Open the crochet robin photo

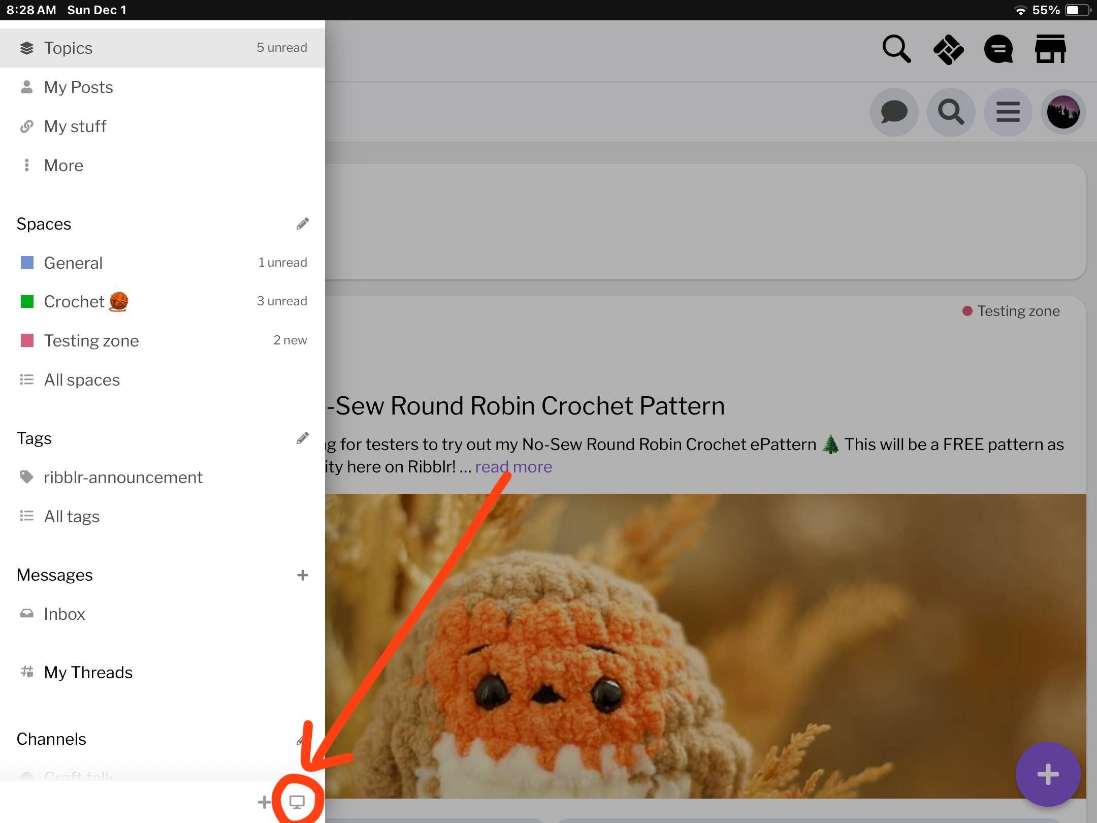[706, 646]
